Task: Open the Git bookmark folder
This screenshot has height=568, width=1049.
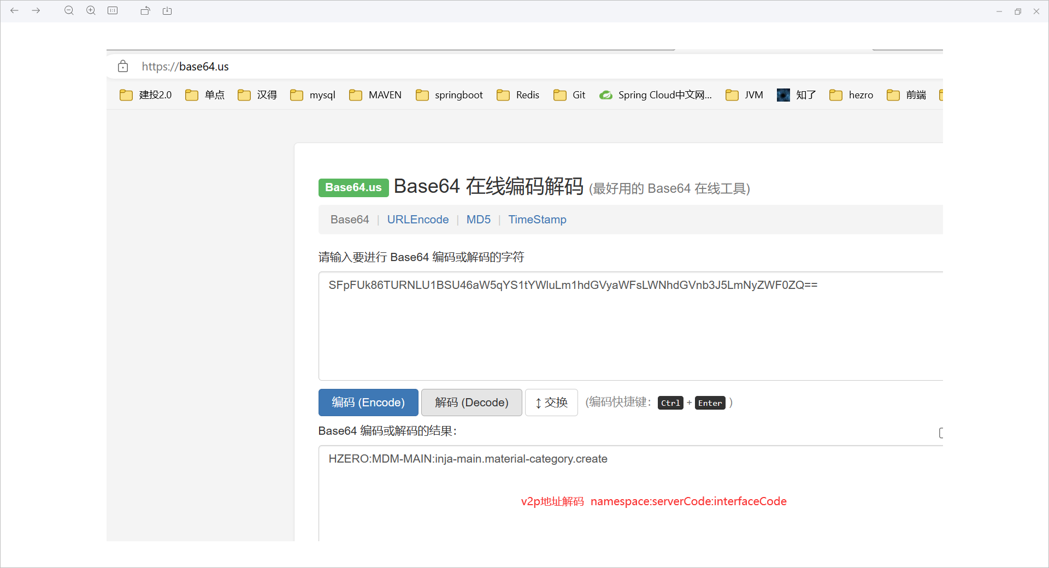Action: click(x=569, y=95)
